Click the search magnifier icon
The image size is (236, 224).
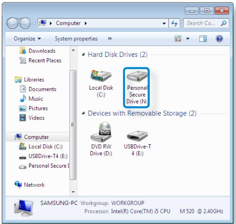tap(224, 23)
